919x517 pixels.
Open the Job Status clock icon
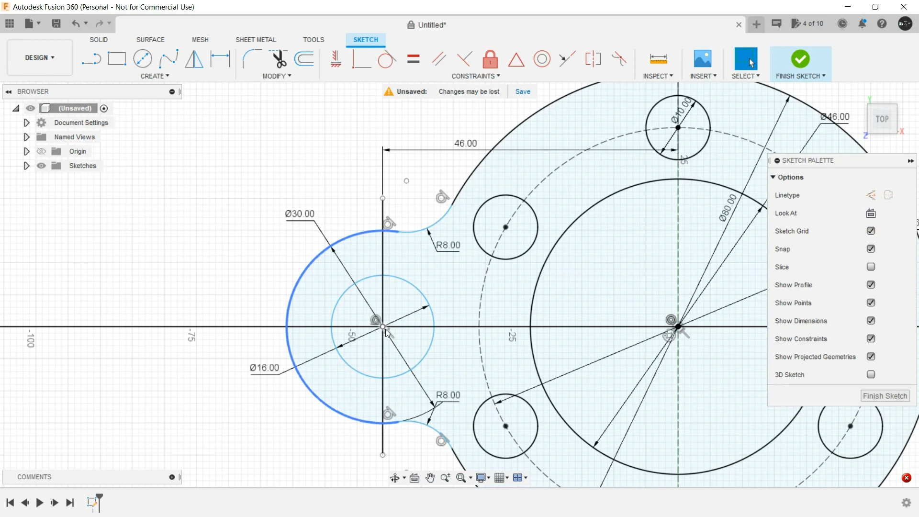pyautogui.click(x=842, y=23)
